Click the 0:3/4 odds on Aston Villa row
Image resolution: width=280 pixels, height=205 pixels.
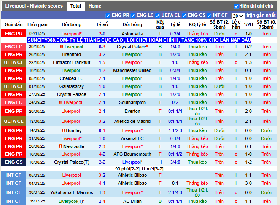pyautogui.click(x=175, y=34)
